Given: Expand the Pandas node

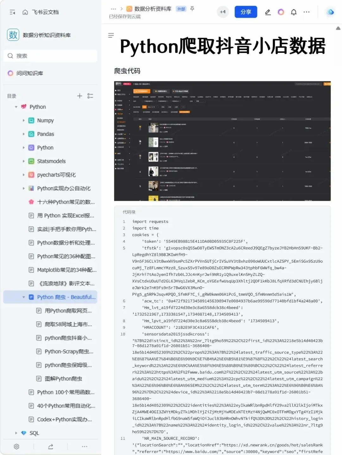Looking at the screenshot, I should coord(23,134).
